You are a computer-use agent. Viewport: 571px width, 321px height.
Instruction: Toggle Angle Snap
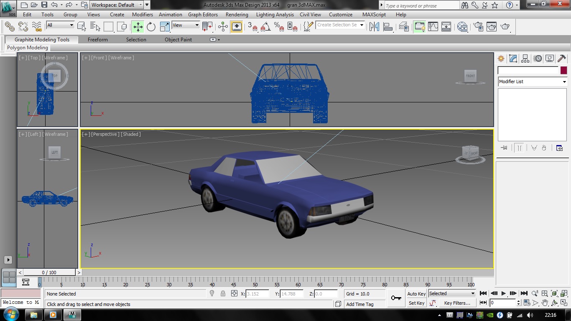click(x=265, y=26)
